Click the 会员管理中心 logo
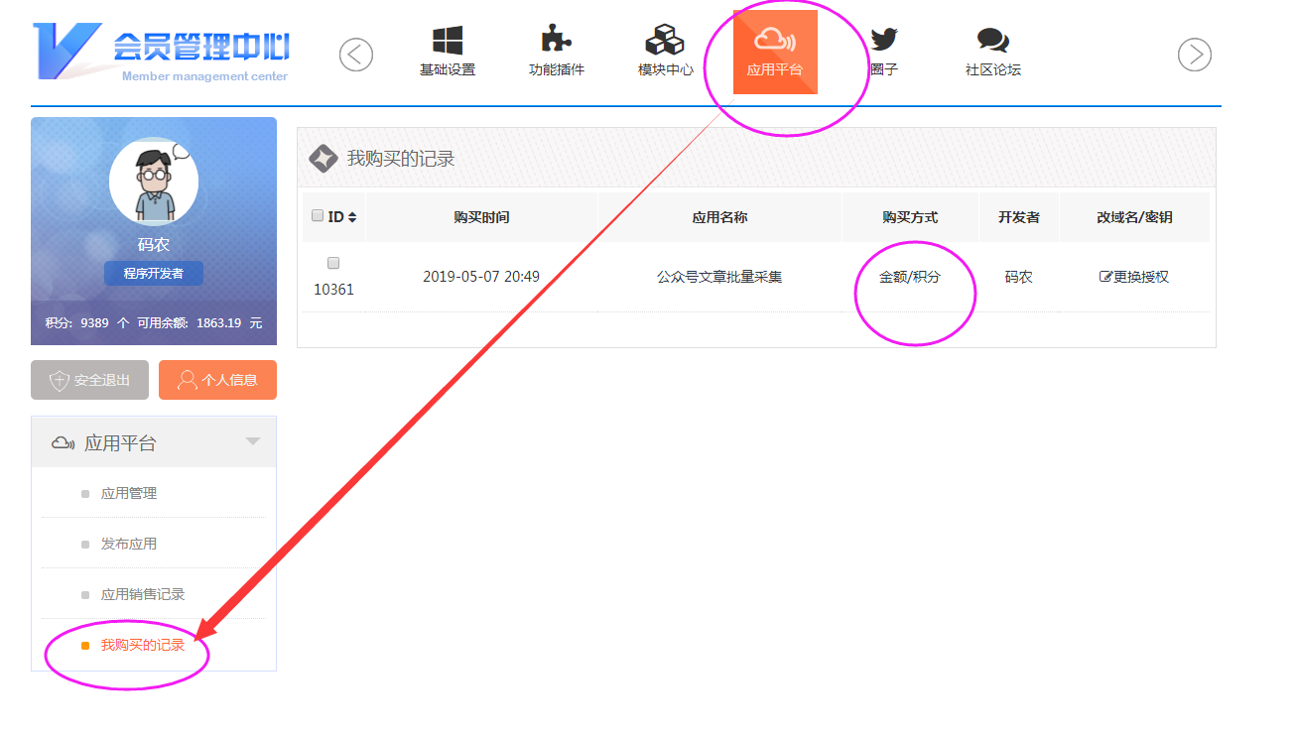The width and height of the screenshot is (1297, 737). tap(164, 51)
